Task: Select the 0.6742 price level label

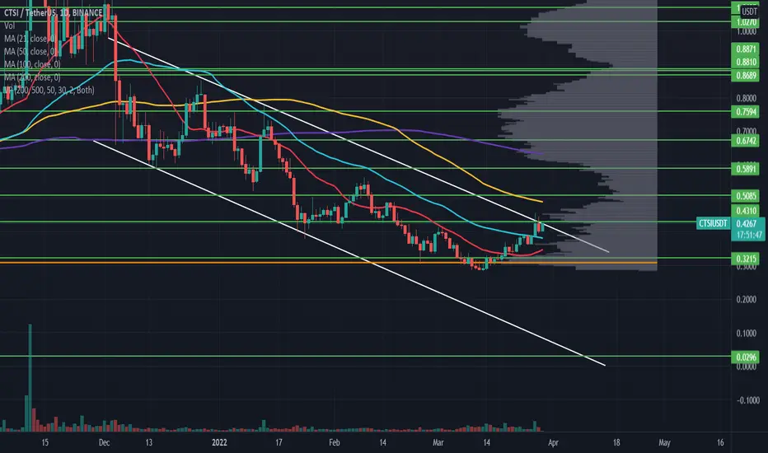Action: [x=746, y=141]
